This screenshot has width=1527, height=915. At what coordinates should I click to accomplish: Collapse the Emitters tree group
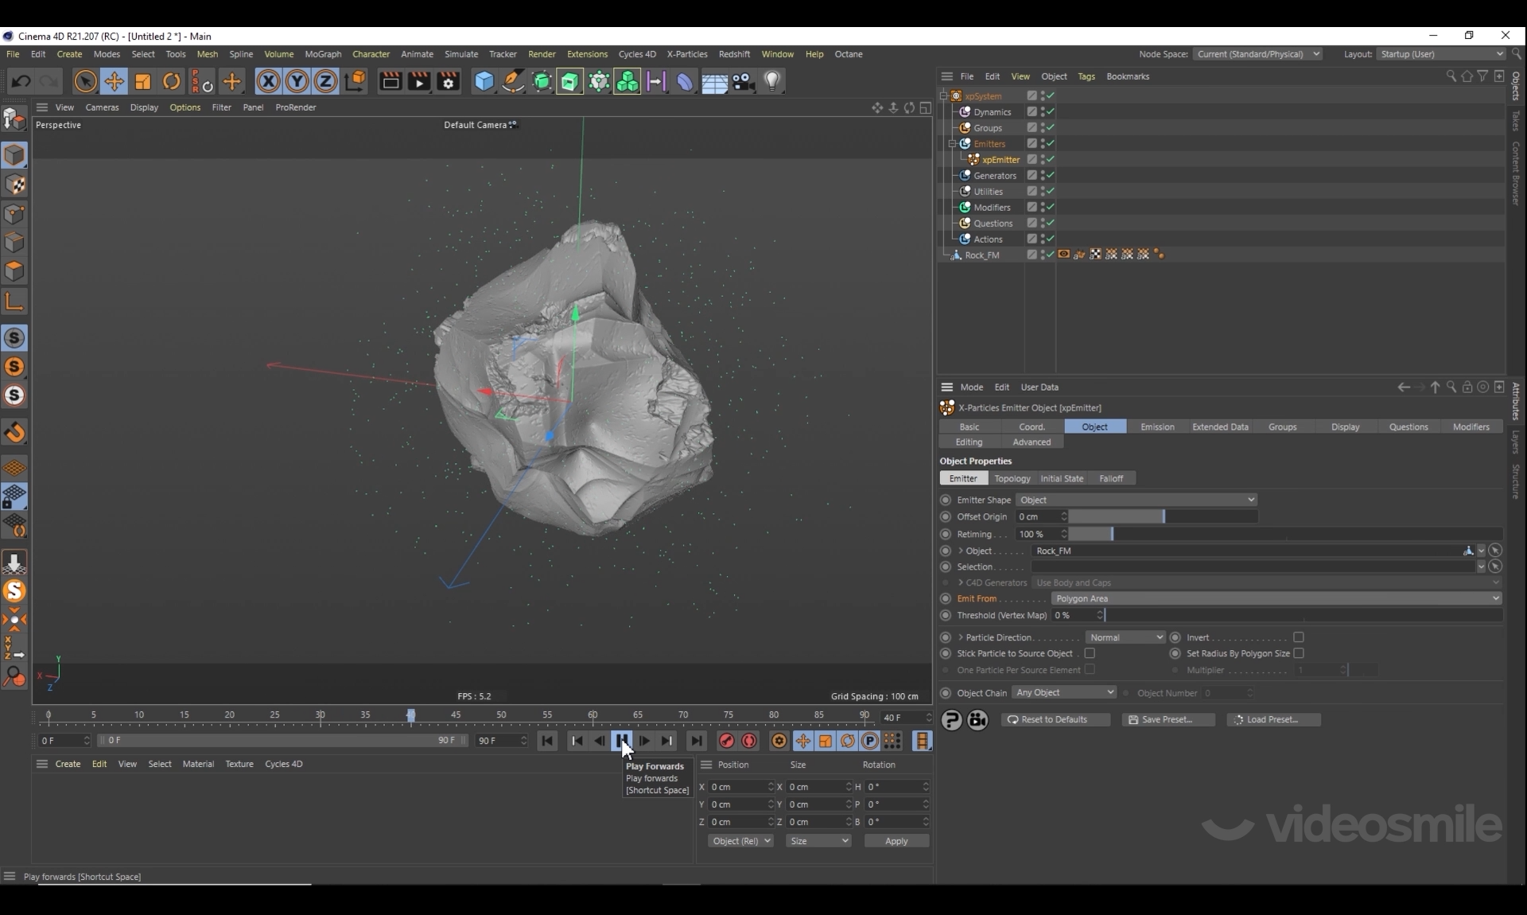pyautogui.click(x=952, y=144)
